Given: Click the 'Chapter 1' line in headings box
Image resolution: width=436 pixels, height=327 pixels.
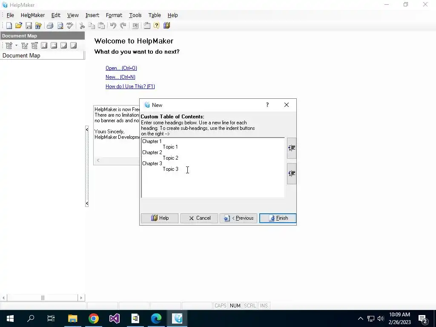Looking at the screenshot, I should tap(152, 141).
